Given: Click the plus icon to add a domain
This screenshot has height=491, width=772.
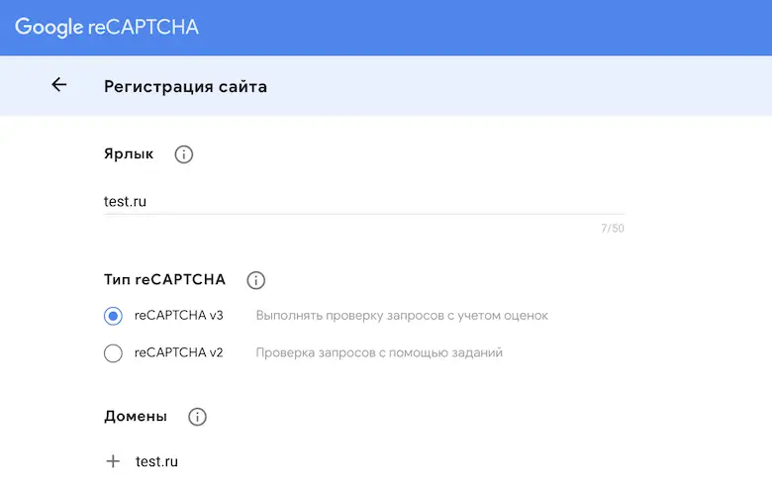Looking at the screenshot, I should pos(113,461).
